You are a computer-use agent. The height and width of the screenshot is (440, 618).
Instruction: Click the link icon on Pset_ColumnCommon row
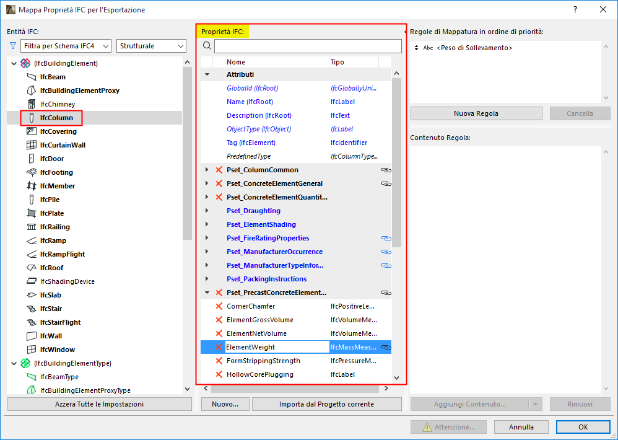click(386, 170)
